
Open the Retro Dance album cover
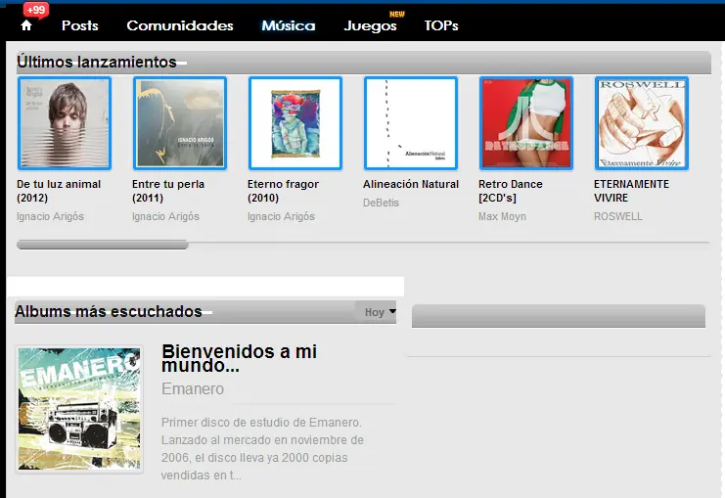coord(526,123)
